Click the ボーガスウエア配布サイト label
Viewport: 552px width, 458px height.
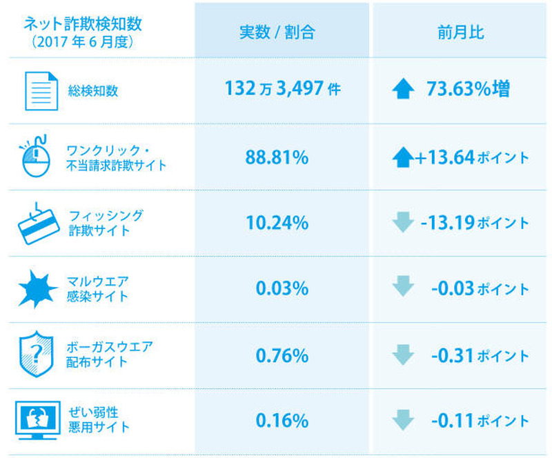tap(109, 355)
